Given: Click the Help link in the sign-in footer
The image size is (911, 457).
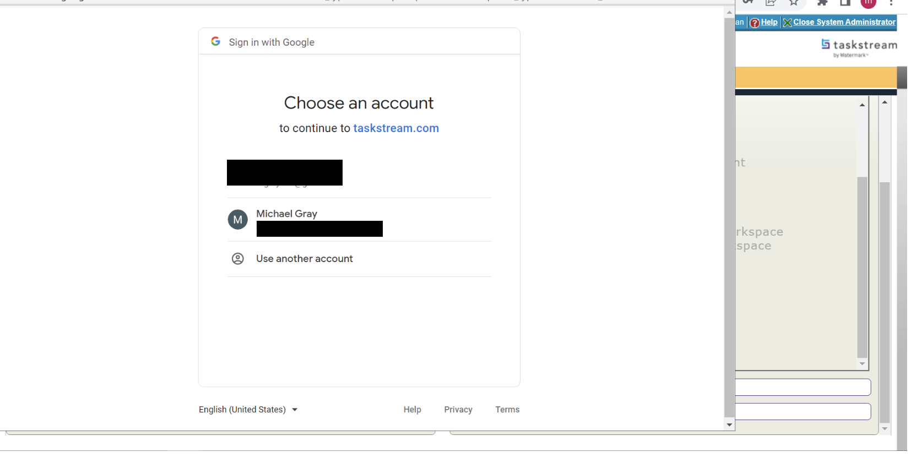Looking at the screenshot, I should (x=412, y=410).
